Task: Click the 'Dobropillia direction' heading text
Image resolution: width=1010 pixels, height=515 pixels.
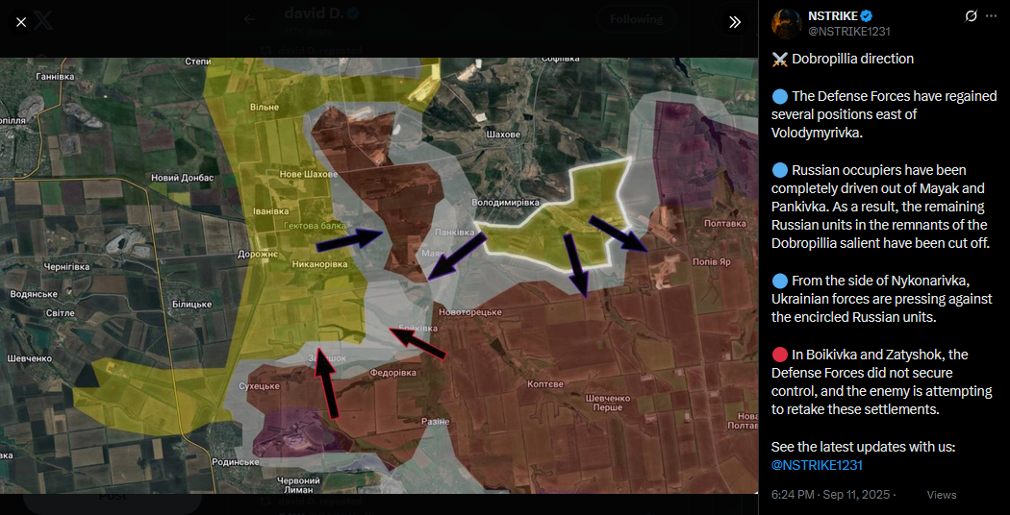Action: [x=852, y=59]
